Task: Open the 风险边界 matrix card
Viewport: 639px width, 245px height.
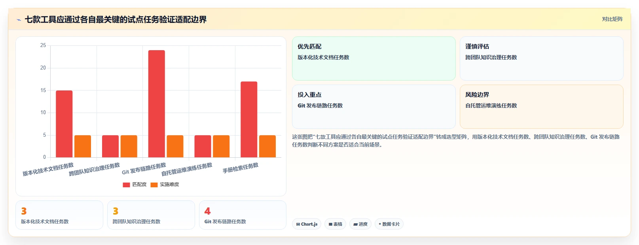Action: 542,107
